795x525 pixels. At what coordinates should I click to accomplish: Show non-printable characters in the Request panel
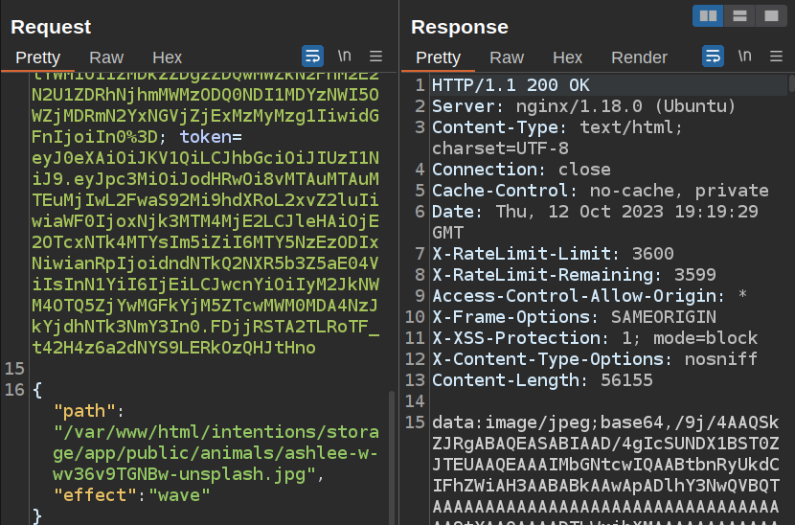click(345, 56)
